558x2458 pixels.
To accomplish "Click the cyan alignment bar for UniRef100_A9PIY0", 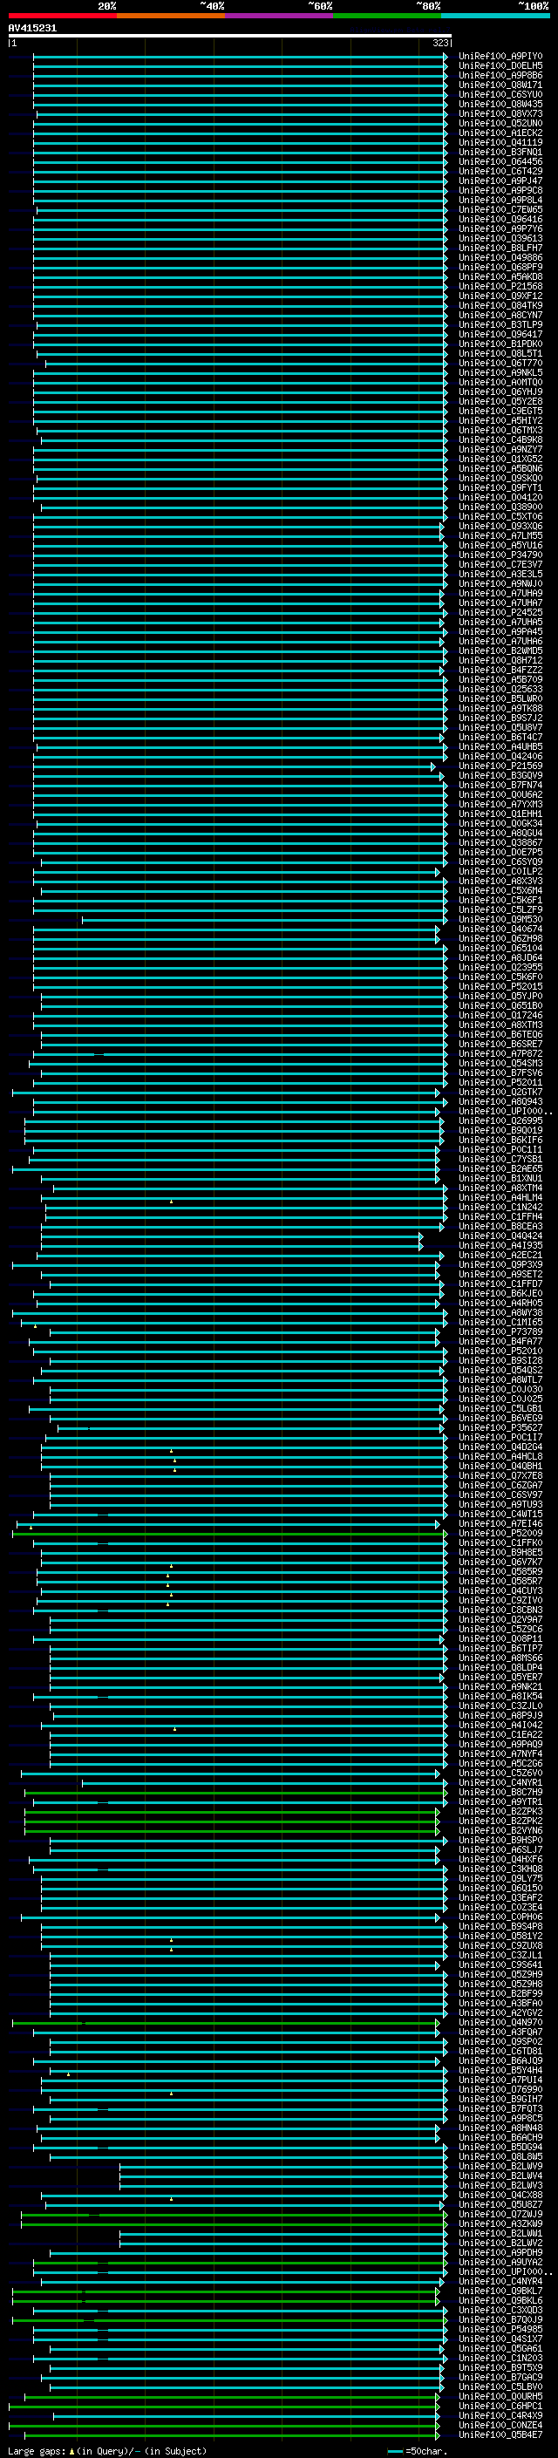I will tap(241, 57).
